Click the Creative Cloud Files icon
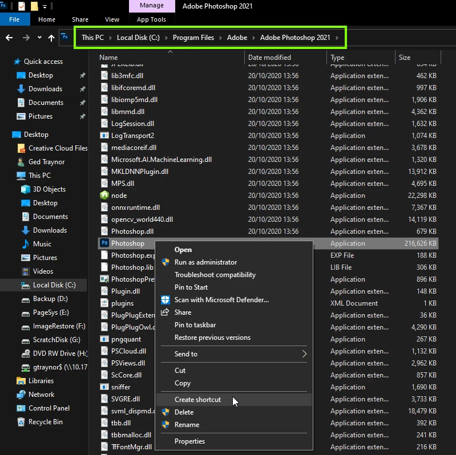 (21, 148)
